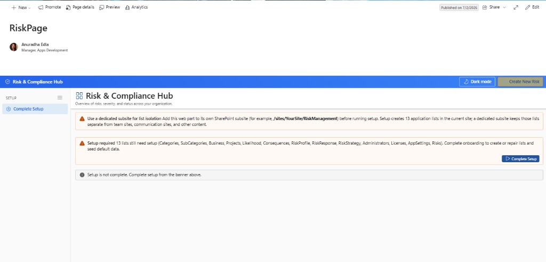546x262 pixels.
Task: Click the shield icon in blue header
Action: tap(7, 82)
